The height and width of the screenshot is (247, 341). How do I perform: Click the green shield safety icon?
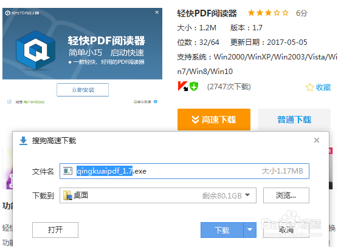(194, 86)
